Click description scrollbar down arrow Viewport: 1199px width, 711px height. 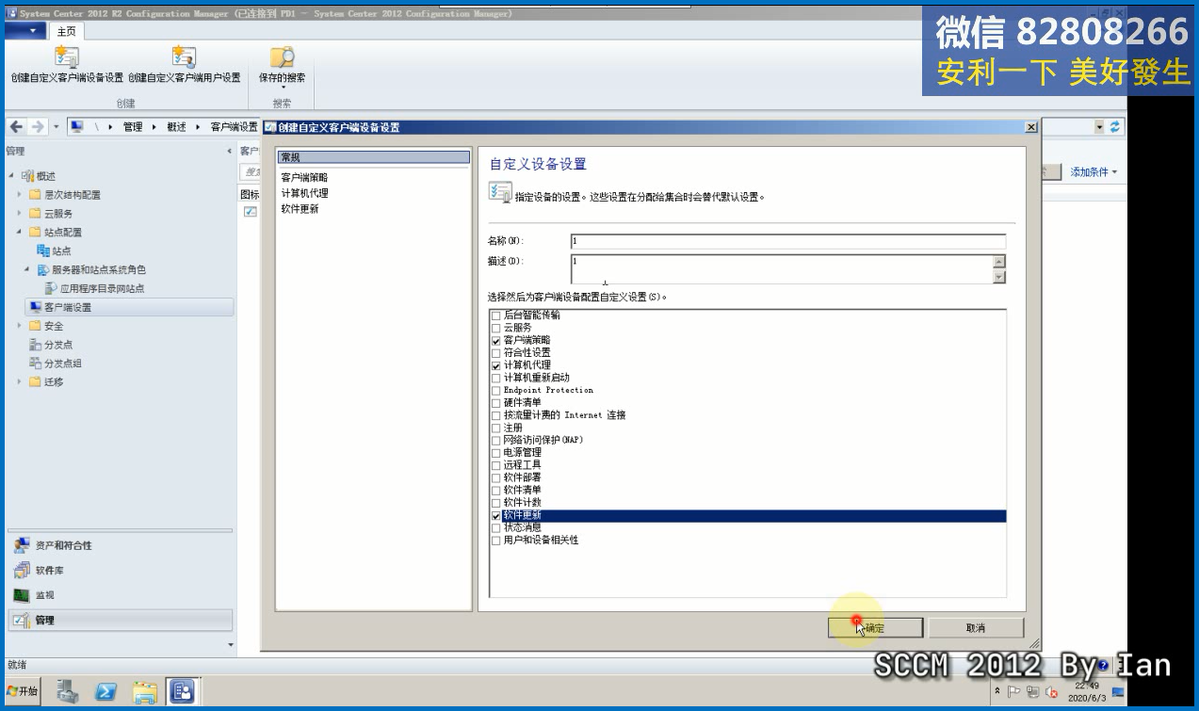(999, 277)
